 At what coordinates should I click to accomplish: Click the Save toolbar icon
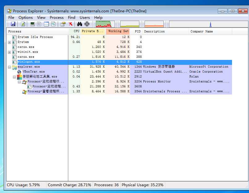point(13,24)
